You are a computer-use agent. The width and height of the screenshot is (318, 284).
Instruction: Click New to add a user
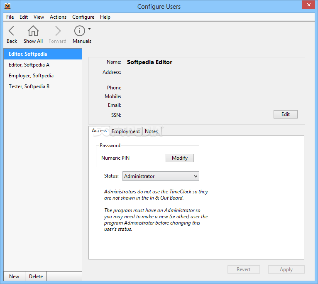point(14,276)
